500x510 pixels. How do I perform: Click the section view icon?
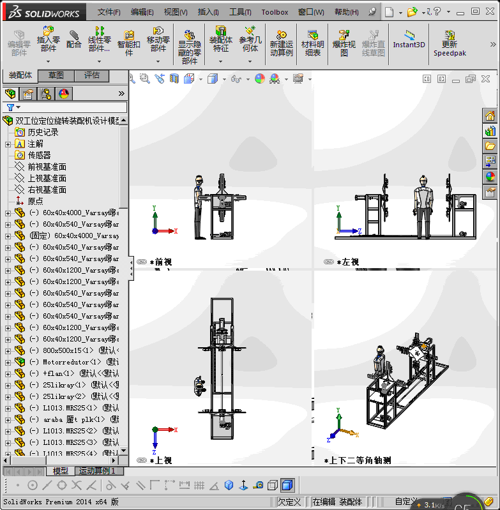[174, 79]
